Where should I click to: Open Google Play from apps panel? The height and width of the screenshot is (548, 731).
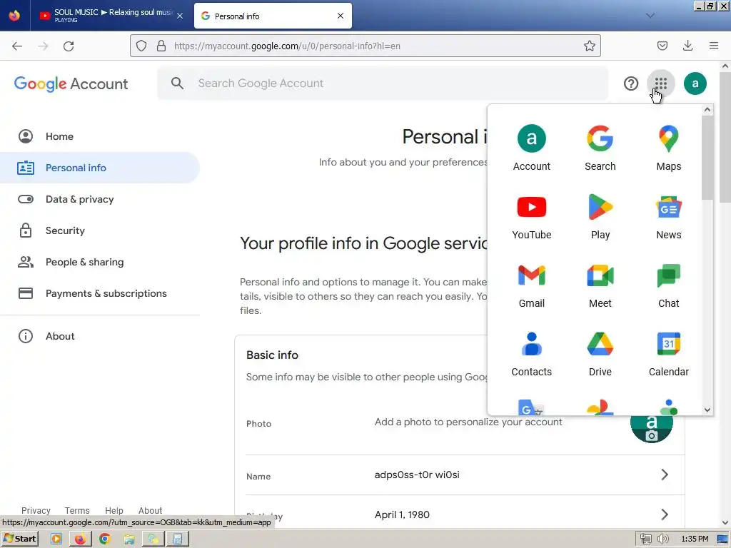tap(600, 217)
